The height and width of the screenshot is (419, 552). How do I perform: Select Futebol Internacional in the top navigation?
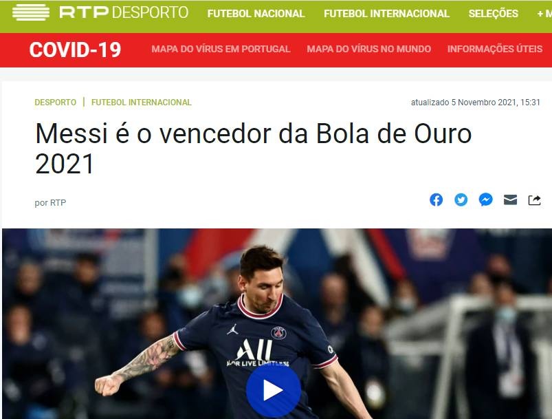(x=386, y=13)
